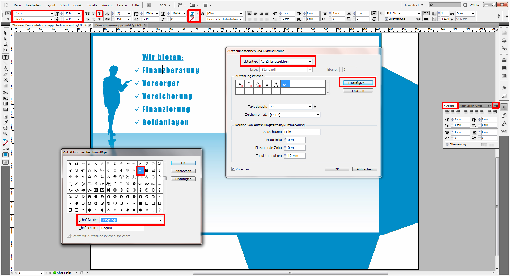Disable the Vorschau checkbox in the dialog
Screen dimensions: 510x276
pyautogui.click(x=233, y=169)
